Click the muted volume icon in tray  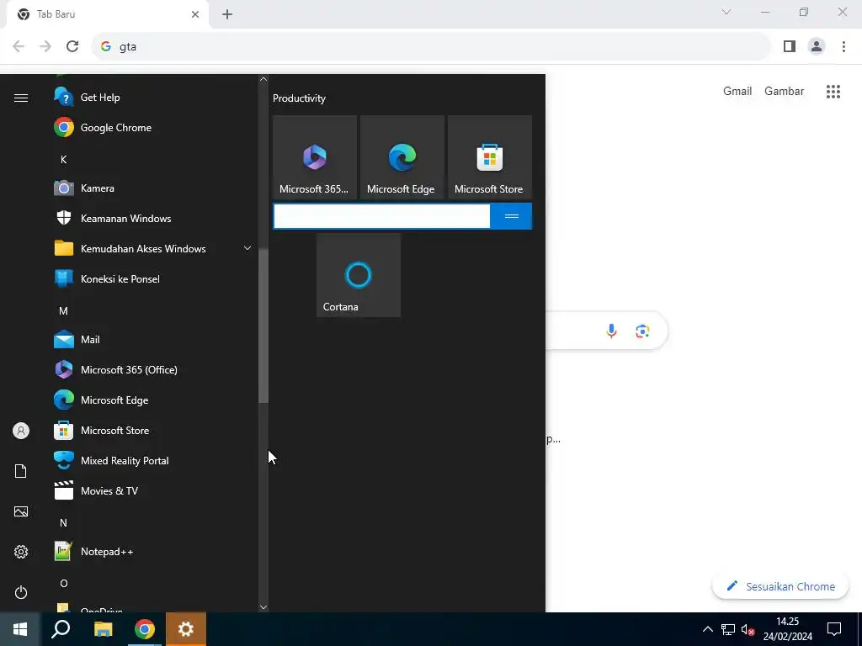click(748, 629)
